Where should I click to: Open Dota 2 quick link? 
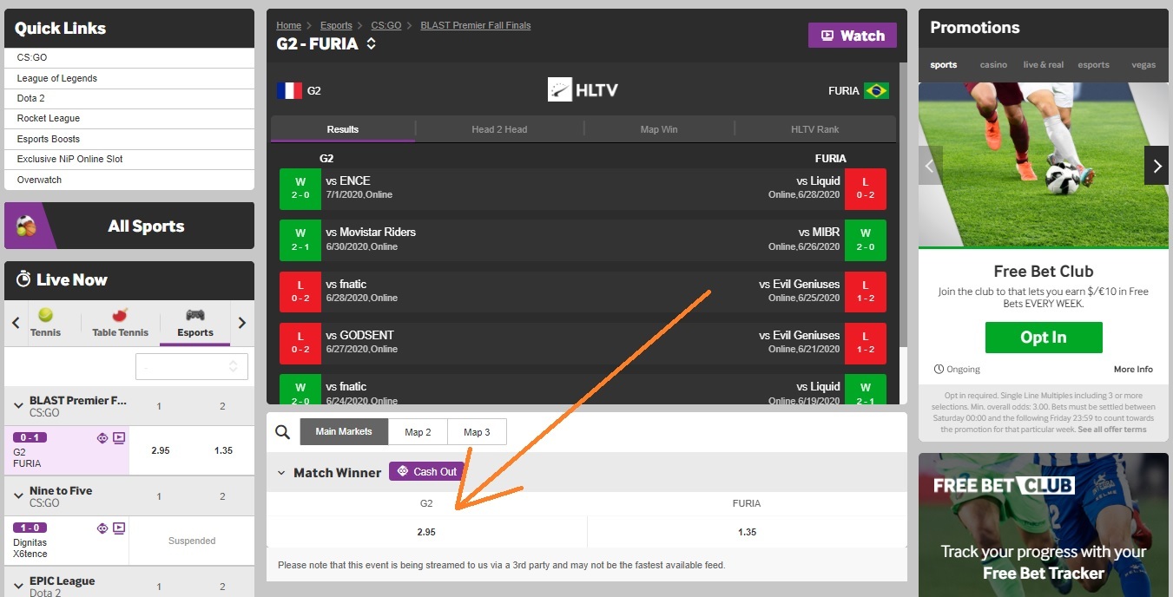(129, 98)
